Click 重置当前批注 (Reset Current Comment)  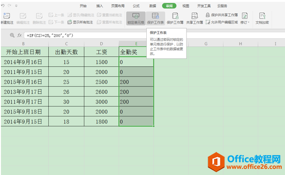click(109, 15)
